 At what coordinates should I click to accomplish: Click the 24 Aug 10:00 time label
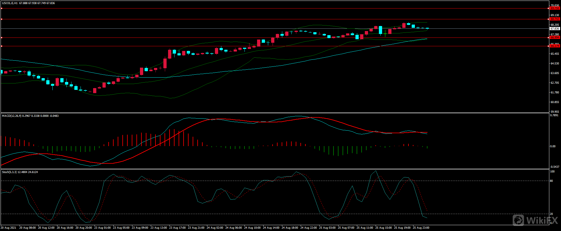point(252,228)
